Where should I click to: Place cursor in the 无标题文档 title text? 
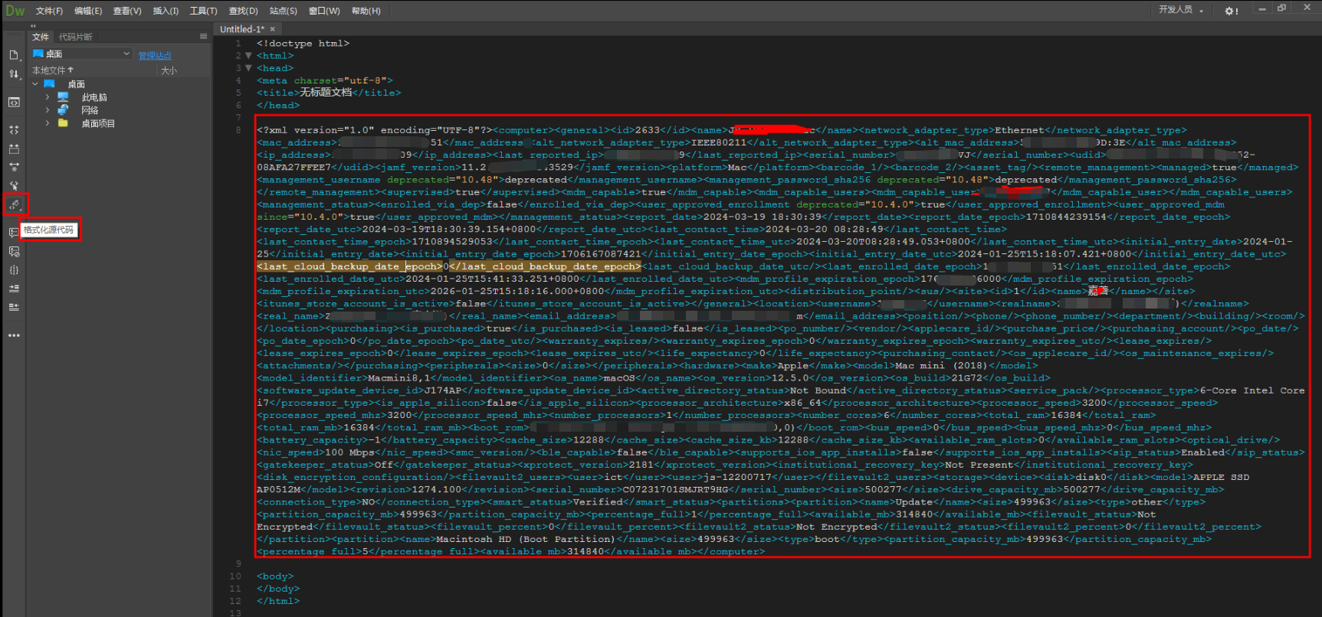click(x=326, y=93)
